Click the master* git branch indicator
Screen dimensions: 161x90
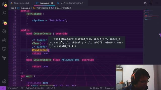click(13, 88)
